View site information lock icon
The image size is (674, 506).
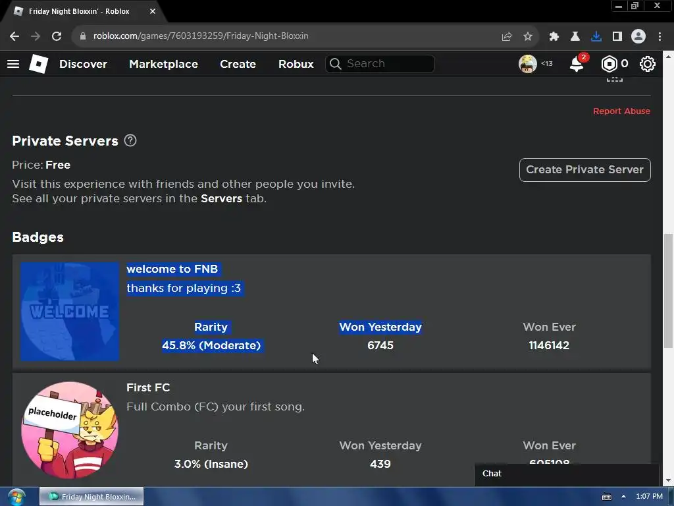(x=82, y=36)
